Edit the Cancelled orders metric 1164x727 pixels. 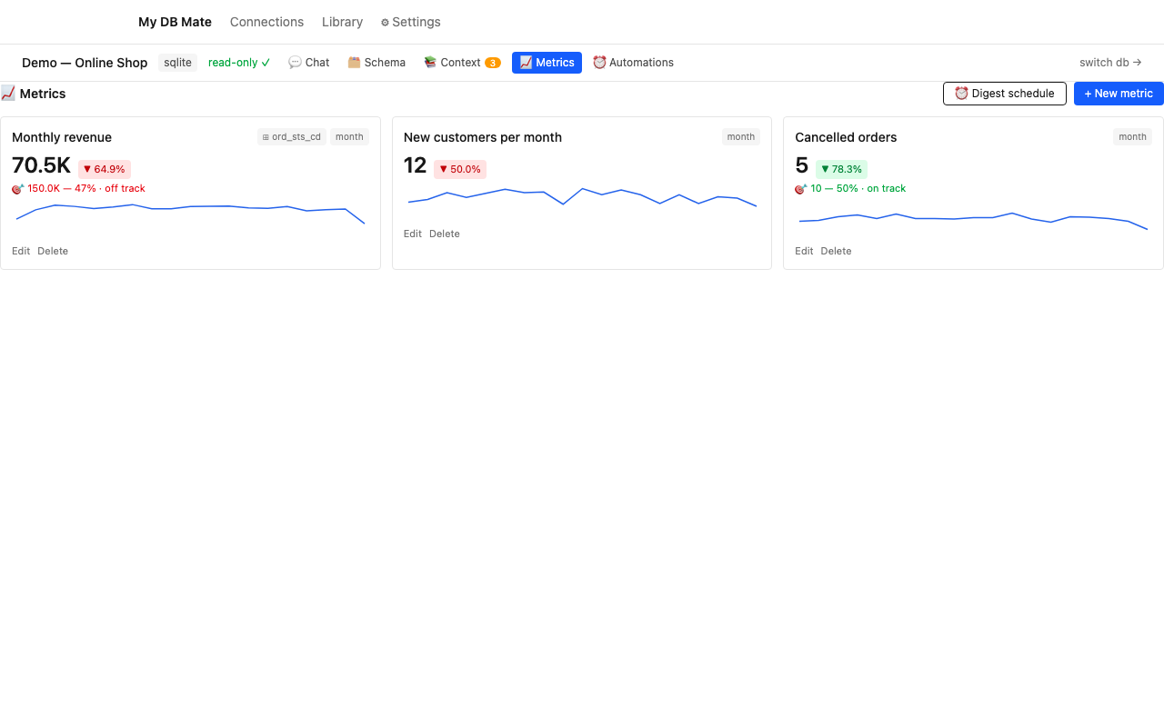(x=804, y=251)
